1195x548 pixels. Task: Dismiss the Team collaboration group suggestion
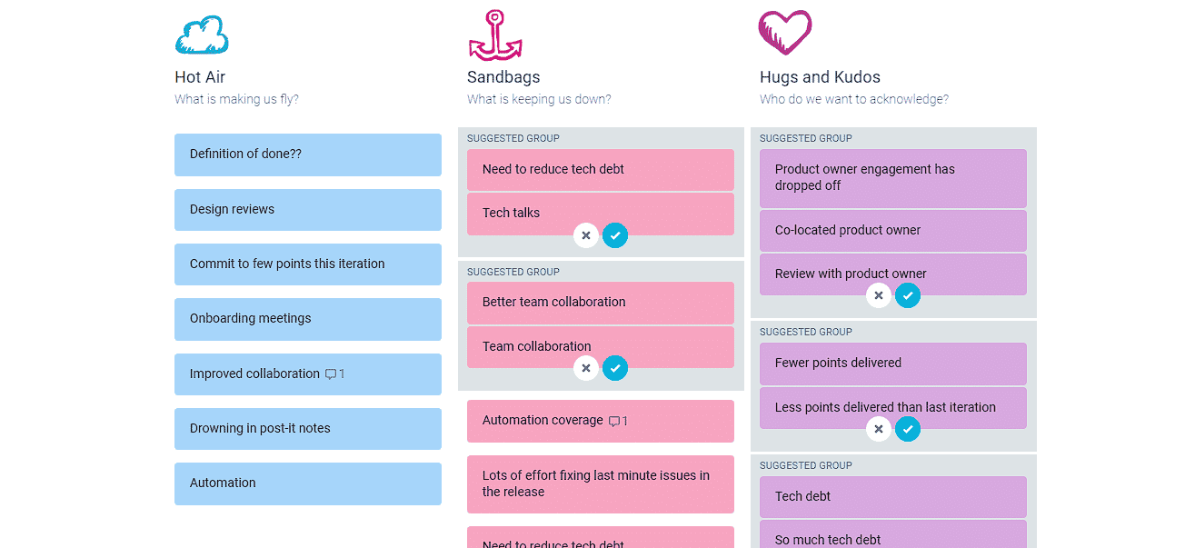[586, 368]
